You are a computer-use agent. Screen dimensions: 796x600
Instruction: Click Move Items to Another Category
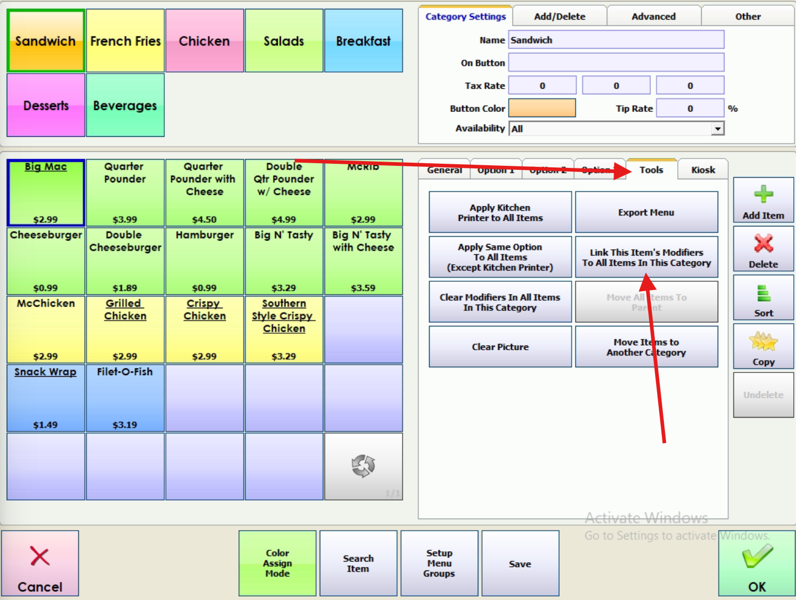click(x=646, y=347)
